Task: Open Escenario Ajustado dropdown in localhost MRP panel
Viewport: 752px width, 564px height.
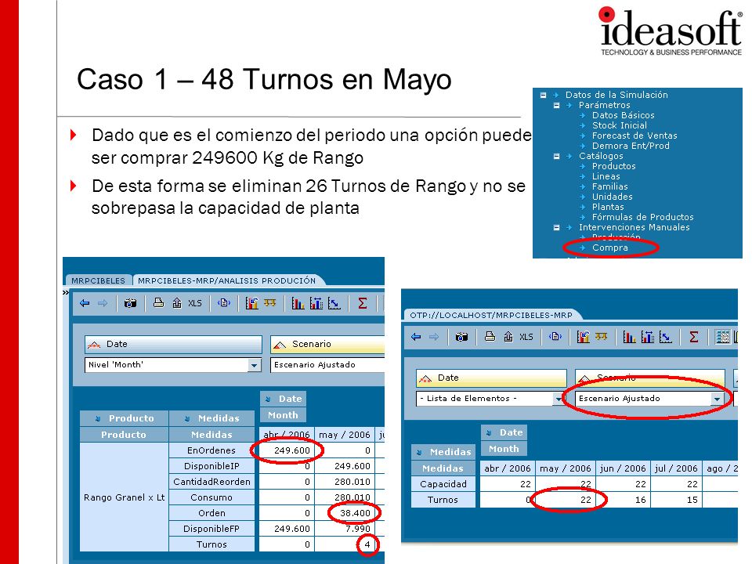Action: pyautogui.click(x=717, y=399)
